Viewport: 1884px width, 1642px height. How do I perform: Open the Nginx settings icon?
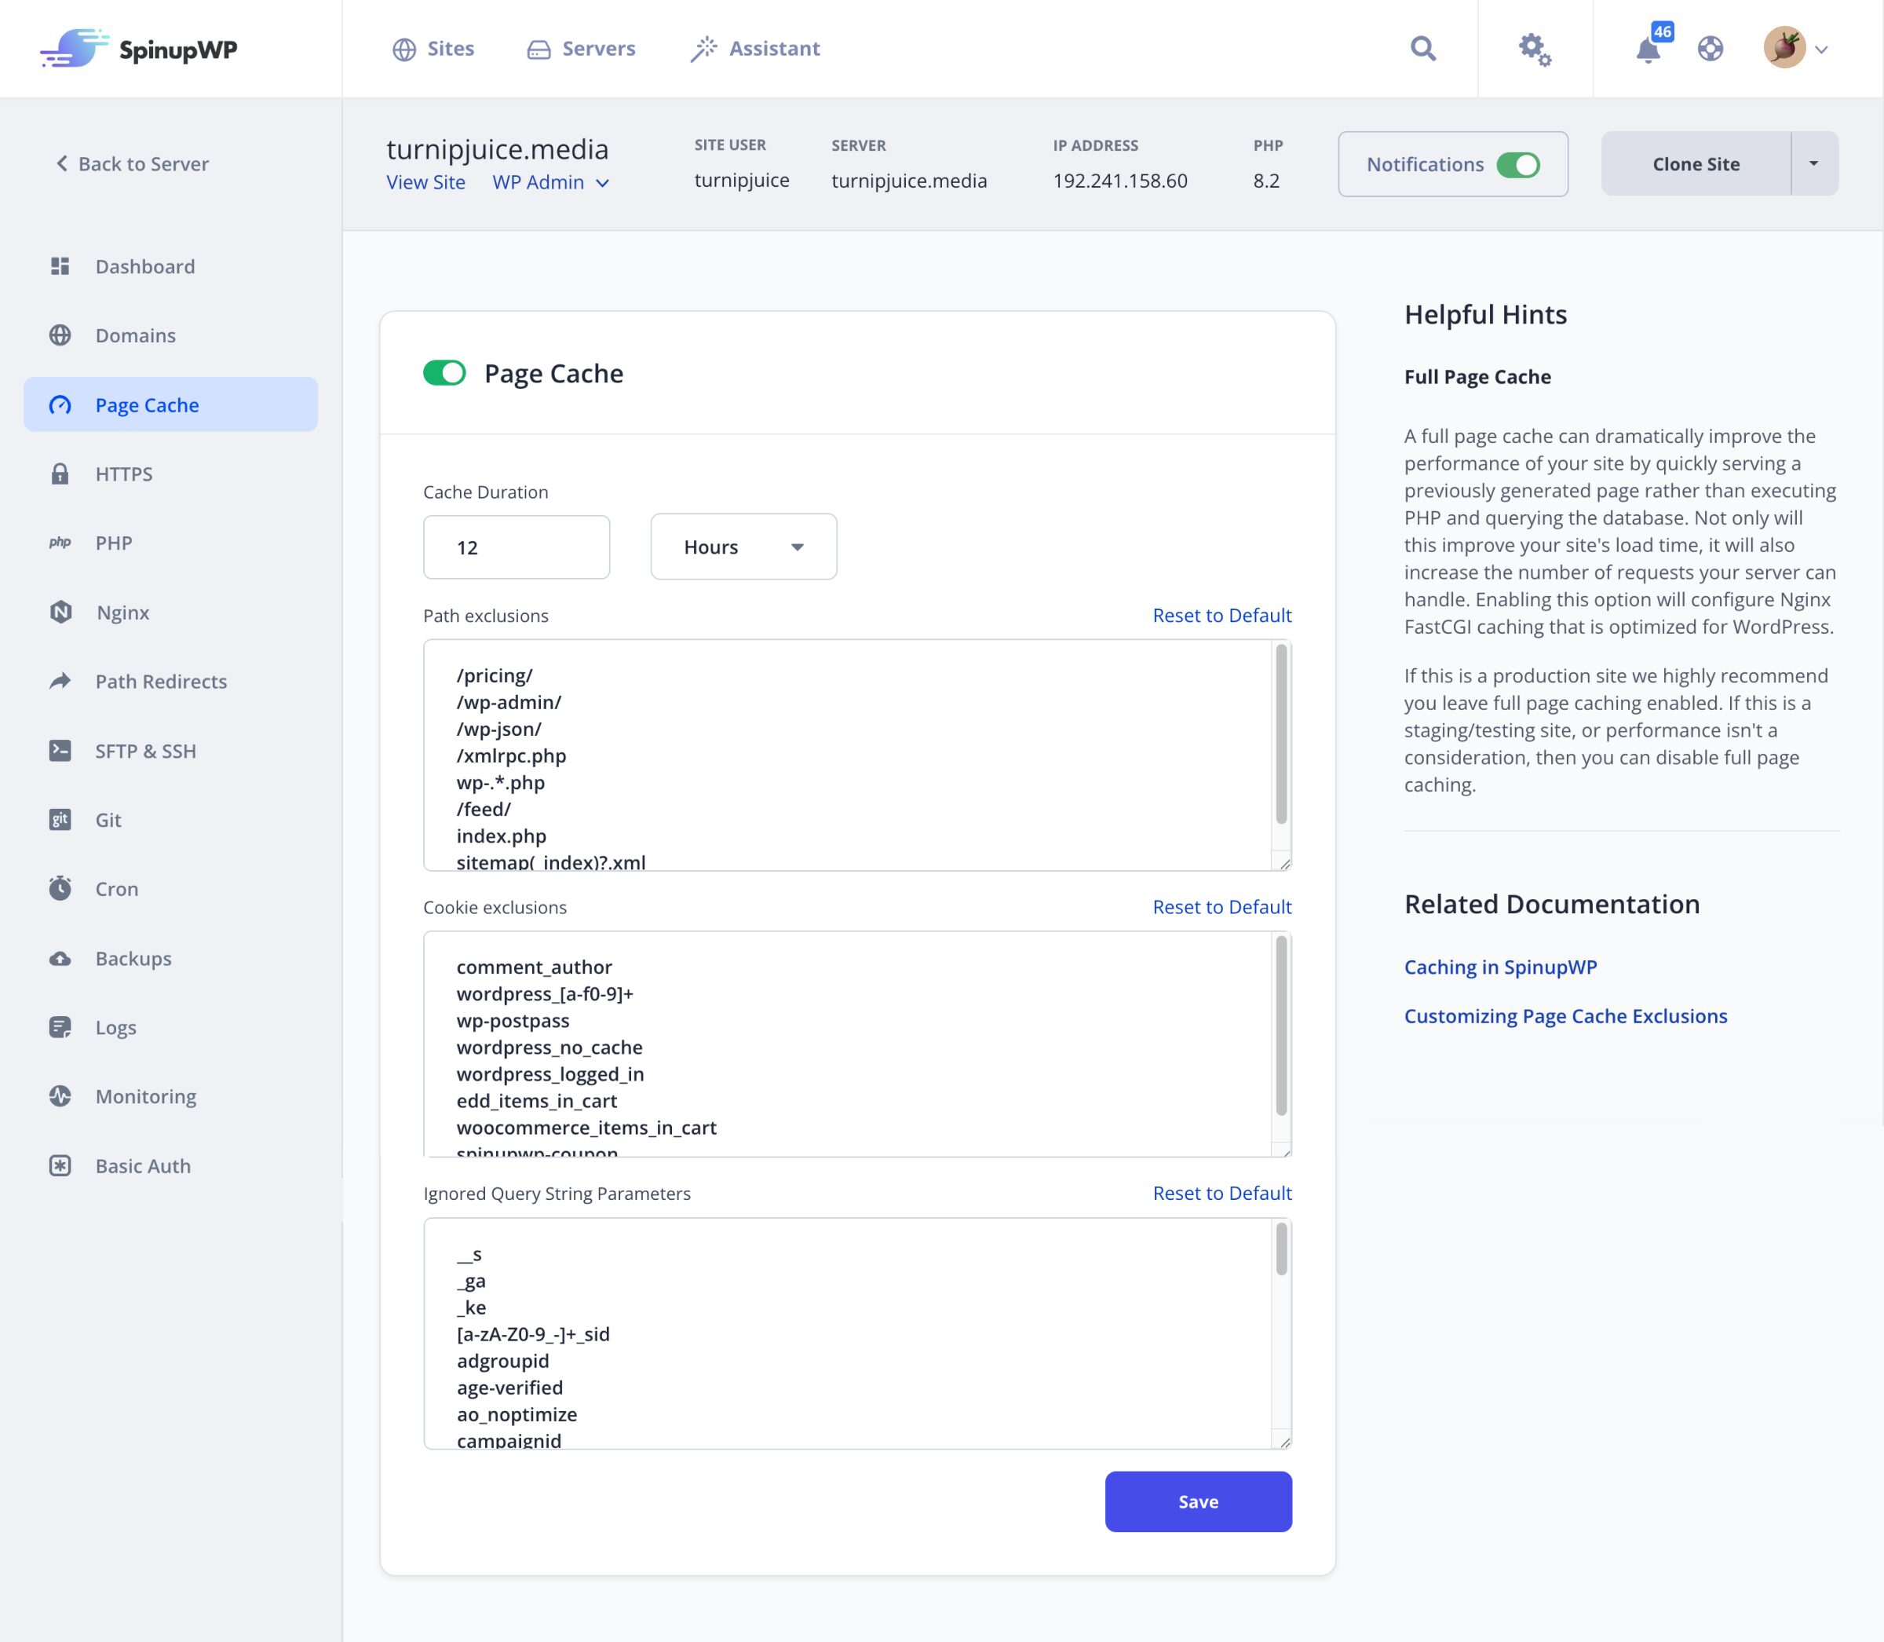(x=60, y=612)
